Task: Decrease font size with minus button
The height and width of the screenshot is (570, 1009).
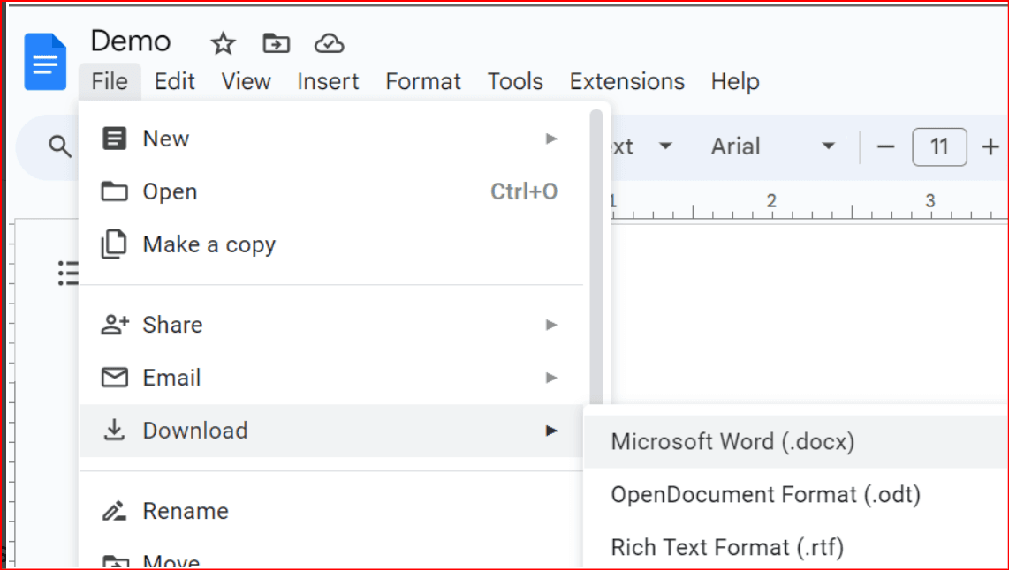Action: coord(885,146)
